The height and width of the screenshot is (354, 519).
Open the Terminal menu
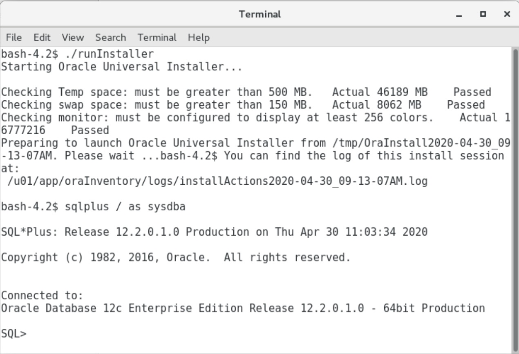coord(157,38)
